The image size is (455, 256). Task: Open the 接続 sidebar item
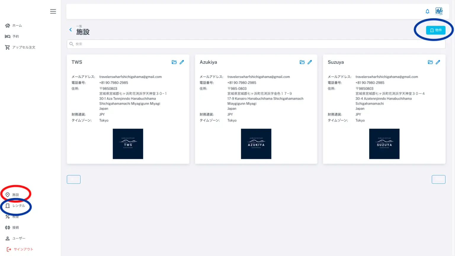[x=15, y=228]
